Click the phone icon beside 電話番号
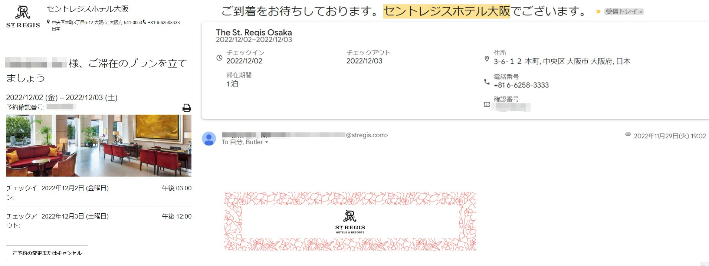The width and height of the screenshot is (709, 266). coord(487,82)
